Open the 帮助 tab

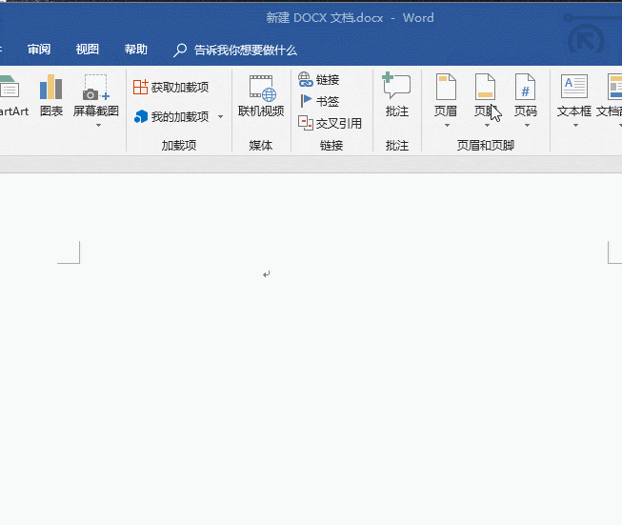(135, 50)
